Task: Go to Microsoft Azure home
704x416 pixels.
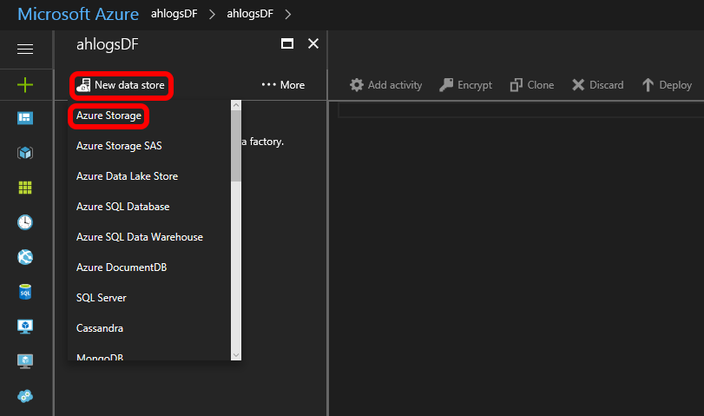Action: coord(78,14)
